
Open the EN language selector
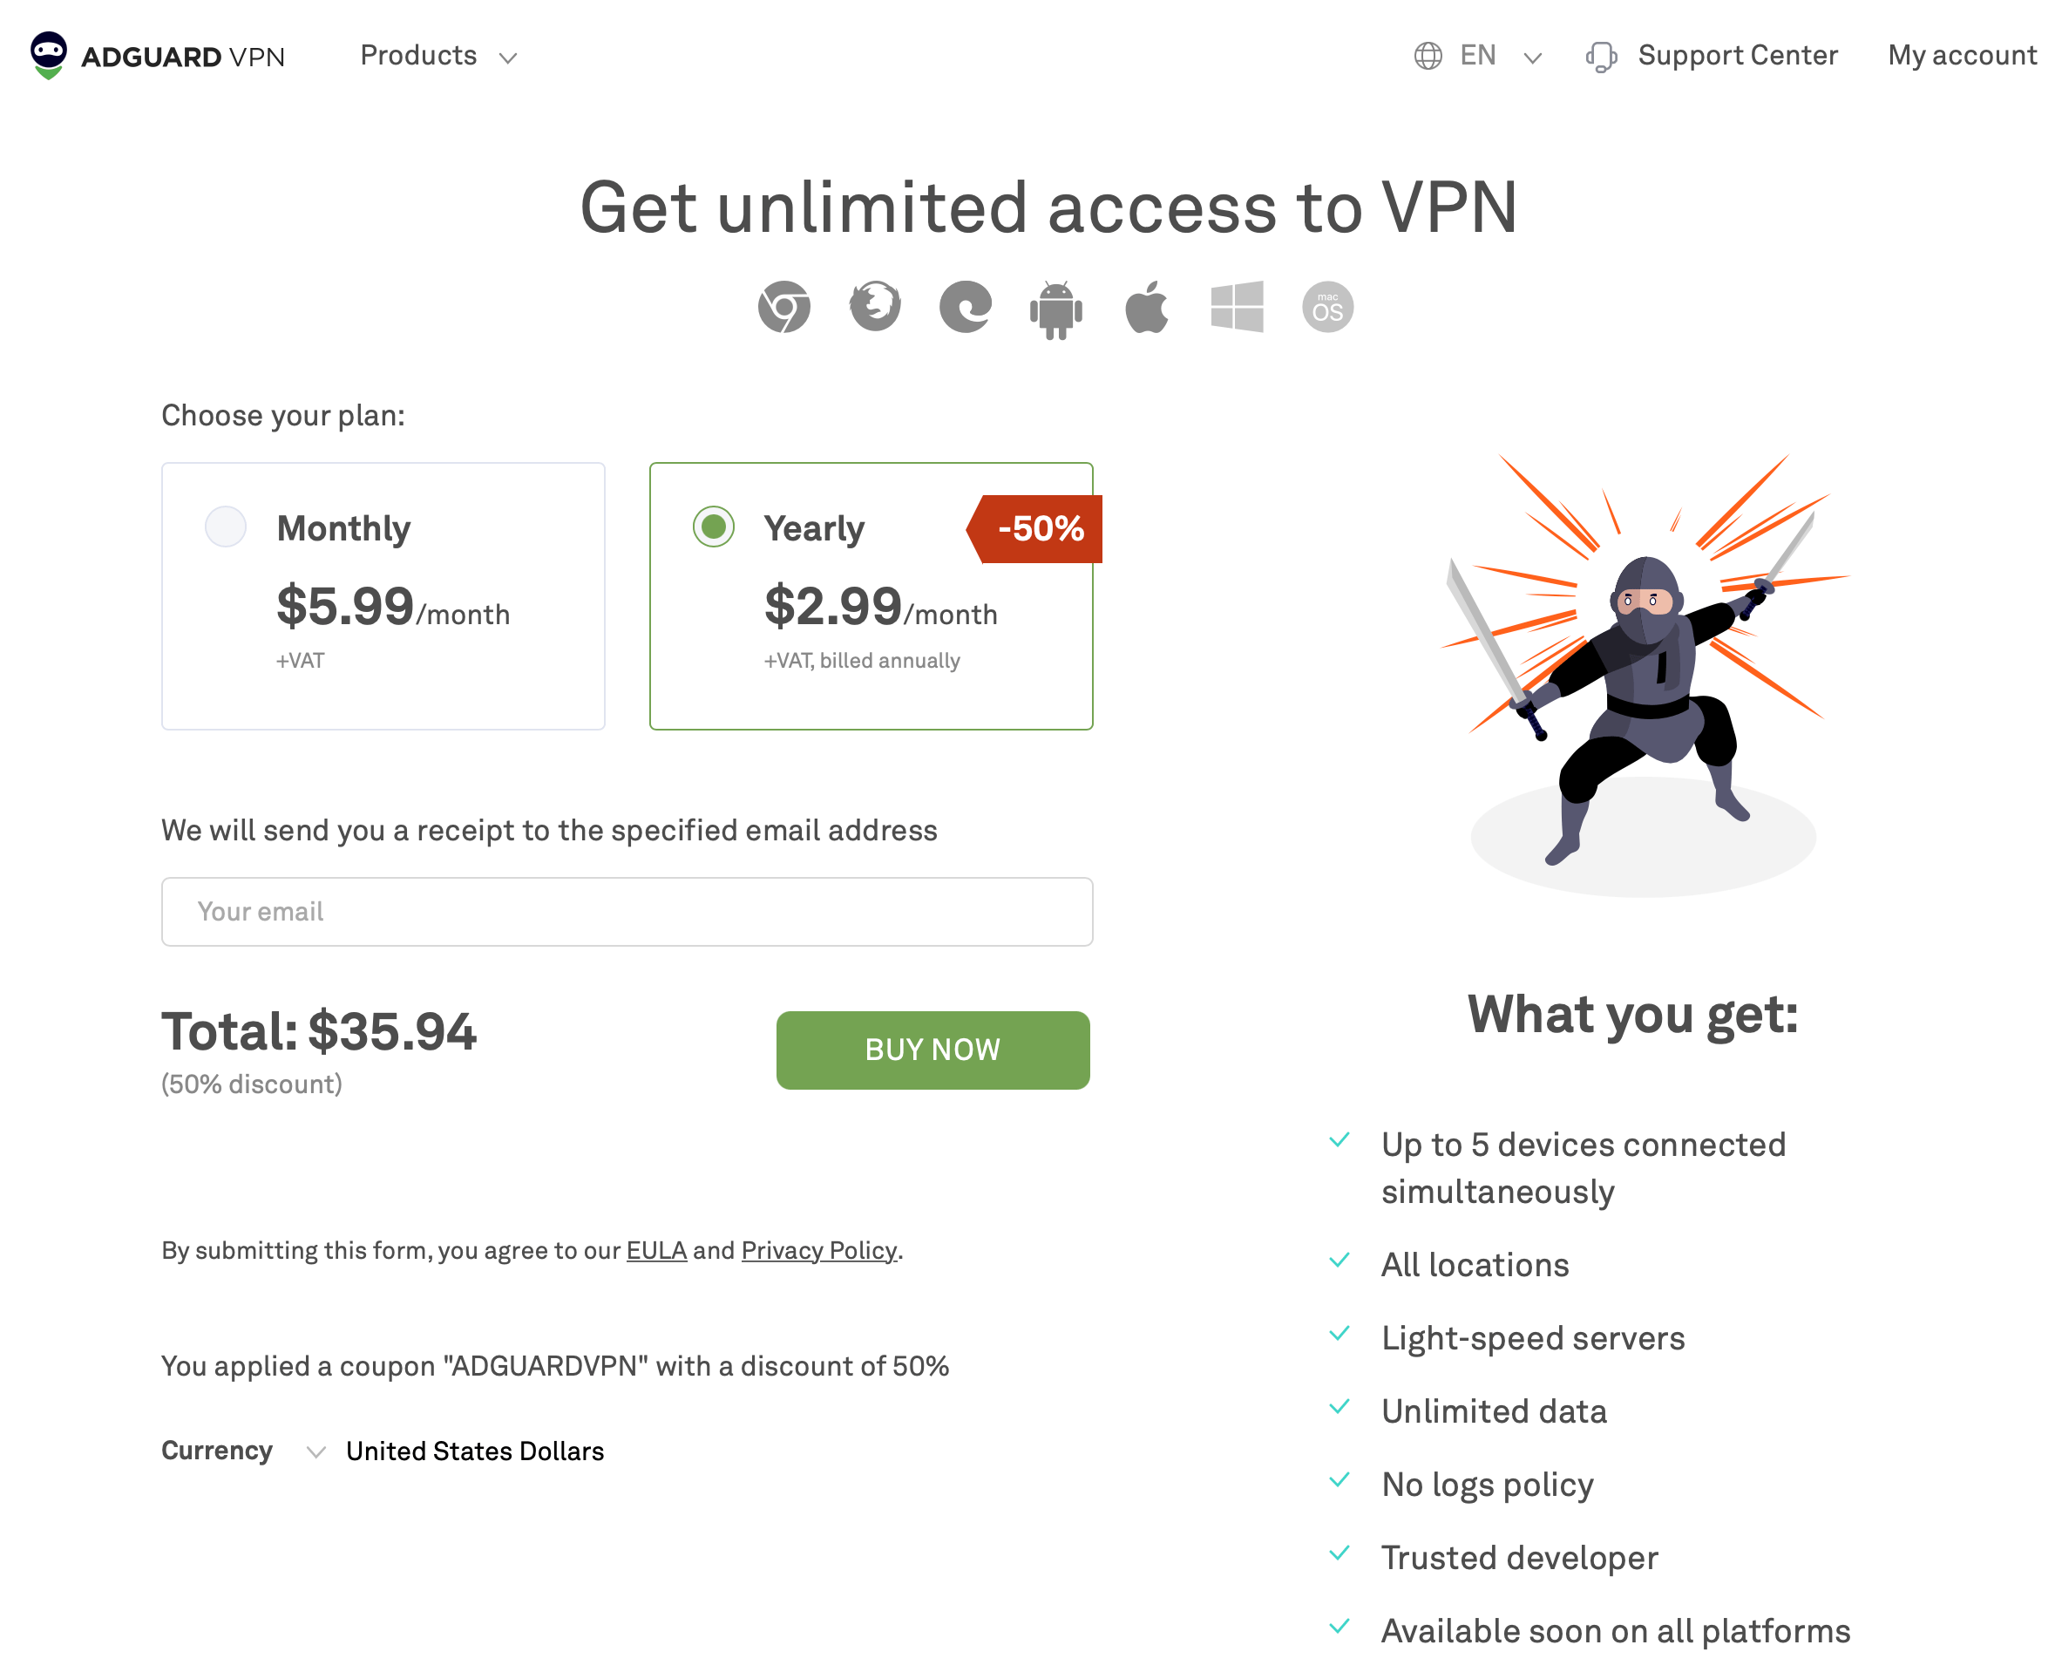click(1478, 55)
